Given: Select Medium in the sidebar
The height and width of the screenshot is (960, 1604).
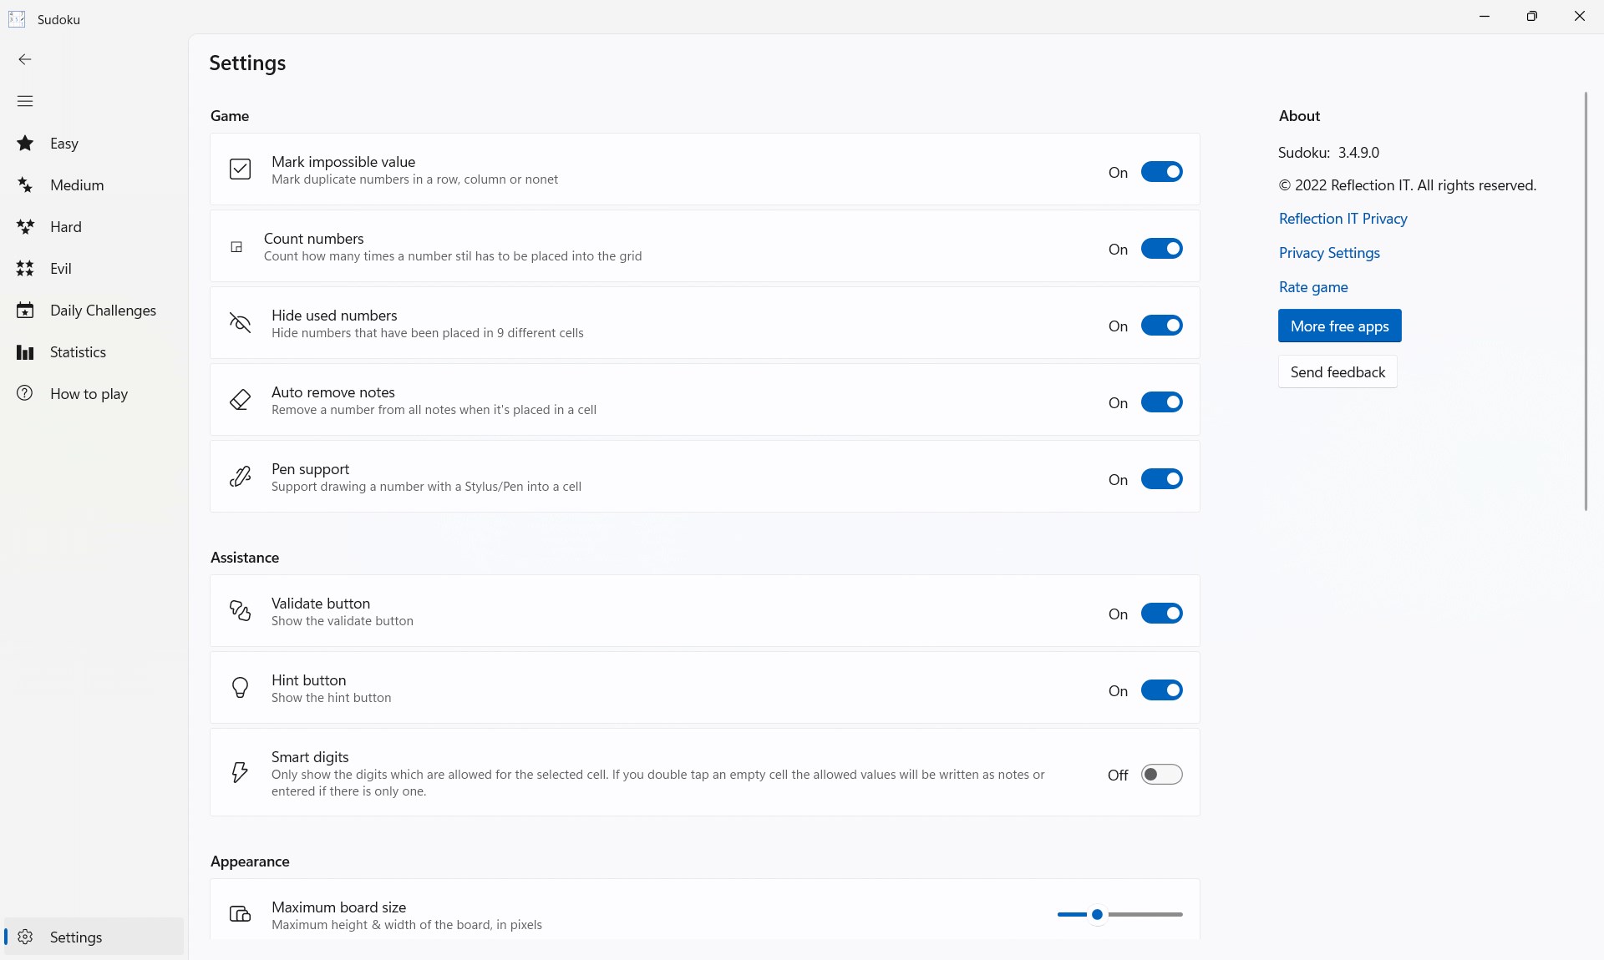Looking at the screenshot, I should coord(77,185).
